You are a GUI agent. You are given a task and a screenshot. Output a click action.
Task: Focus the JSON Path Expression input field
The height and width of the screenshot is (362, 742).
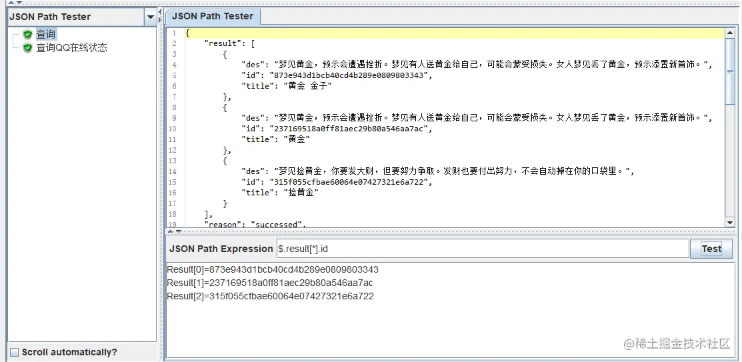[483, 249]
